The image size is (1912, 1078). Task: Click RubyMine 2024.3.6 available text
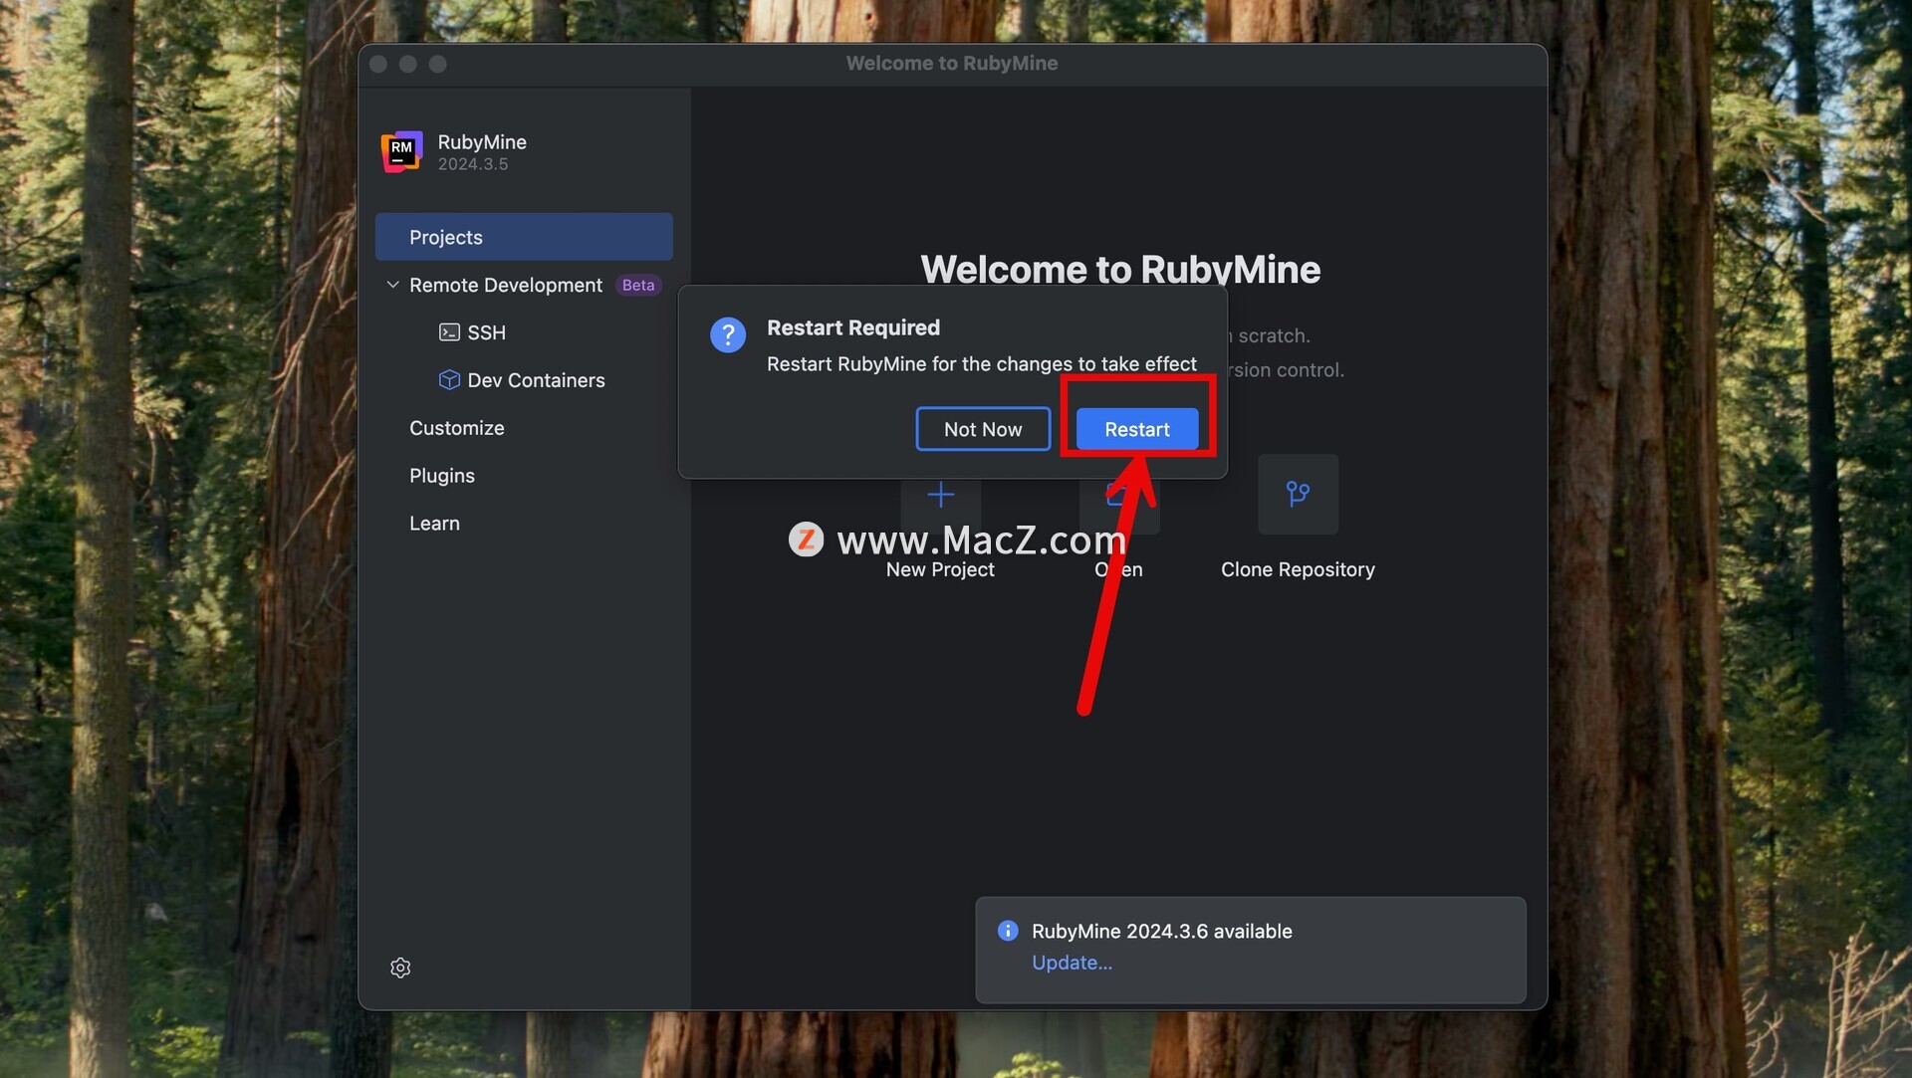coord(1161,931)
